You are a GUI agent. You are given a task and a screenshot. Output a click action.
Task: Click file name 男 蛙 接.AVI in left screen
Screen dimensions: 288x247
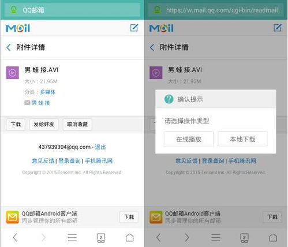42,70
